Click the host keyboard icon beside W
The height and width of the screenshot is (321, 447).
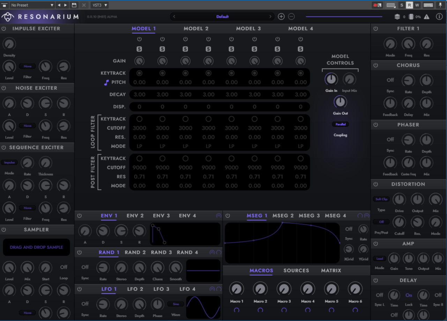[x=428, y=5]
